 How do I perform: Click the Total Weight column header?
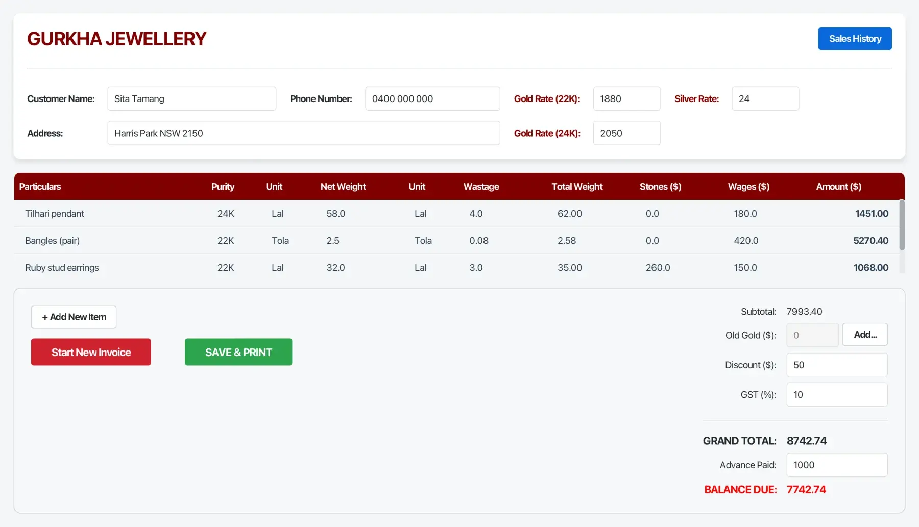click(577, 187)
